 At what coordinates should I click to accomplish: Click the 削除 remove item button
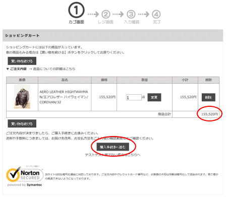(208, 97)
